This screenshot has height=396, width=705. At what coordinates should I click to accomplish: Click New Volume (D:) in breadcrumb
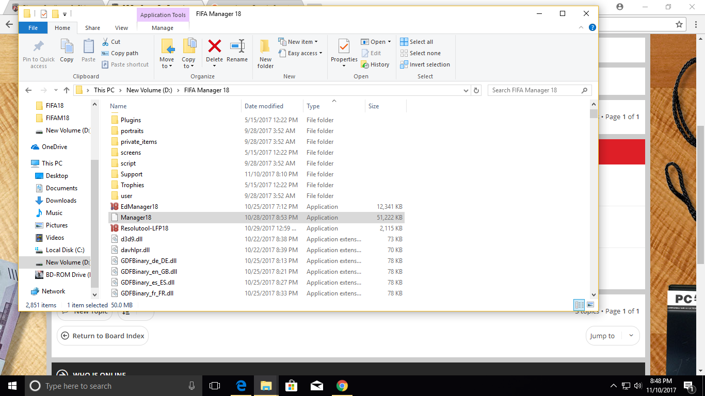(149, 90)
